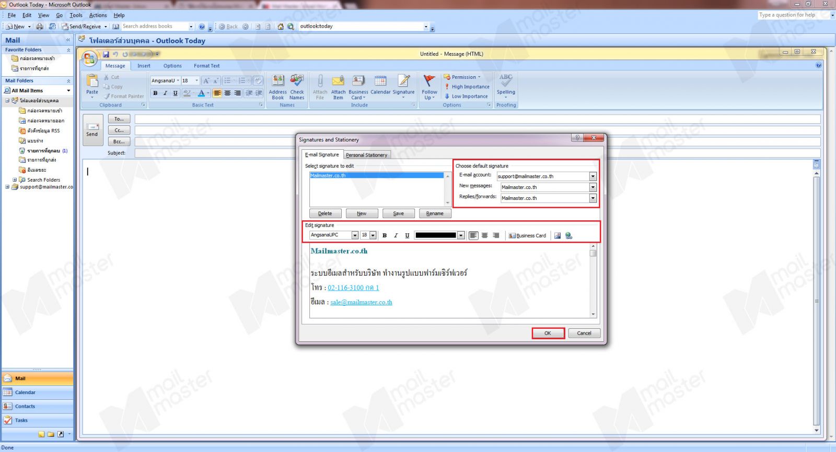
Task: Align signature text right
Action: [496, 235]
